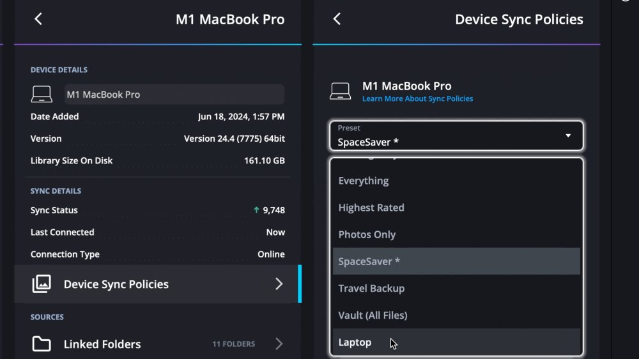Click the green sync status upload arrow
Viewport: 639px width, 359px height.
pyautogui.click(x=256, y=210)
